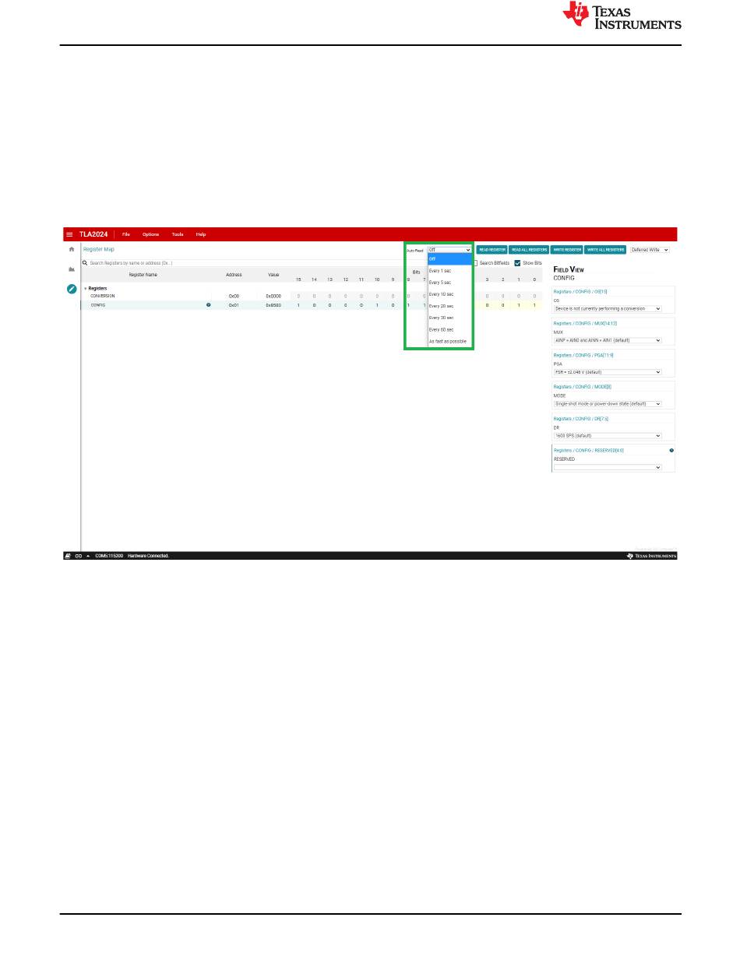Click the Registers / CONFIG / PGA[11:9] link
Screen dimensions: 740x963
(584, 355)
